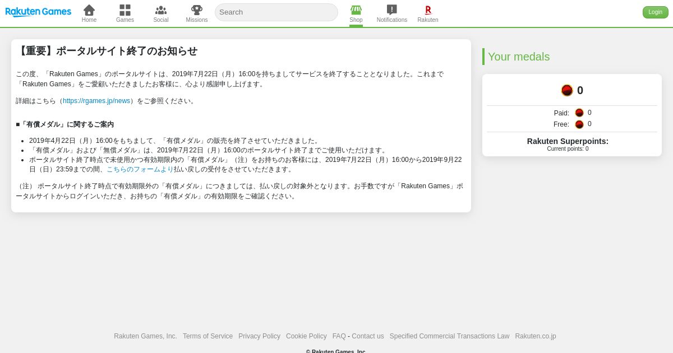Viewport: 673px width, 353px height.
Task: Open the Rakuten.co.jp footer link
Action: pyautogui.click(x=536, y=336)
